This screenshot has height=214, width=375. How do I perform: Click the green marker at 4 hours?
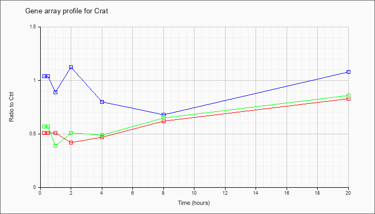point(102,135)
